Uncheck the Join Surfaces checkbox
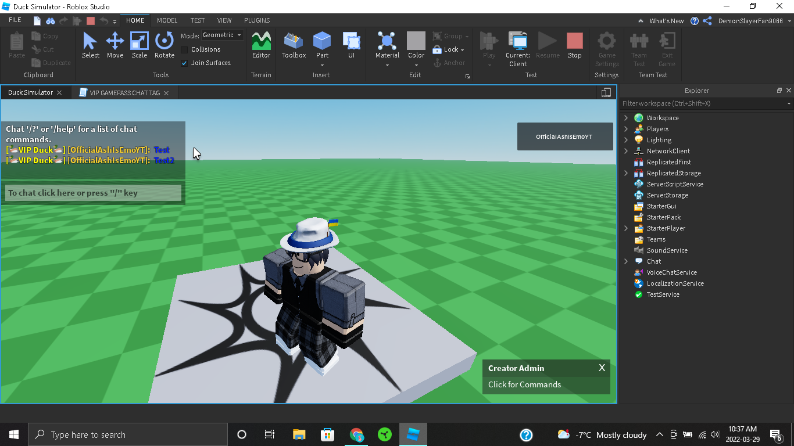794x446 pixels. click(x=184, y=63)
